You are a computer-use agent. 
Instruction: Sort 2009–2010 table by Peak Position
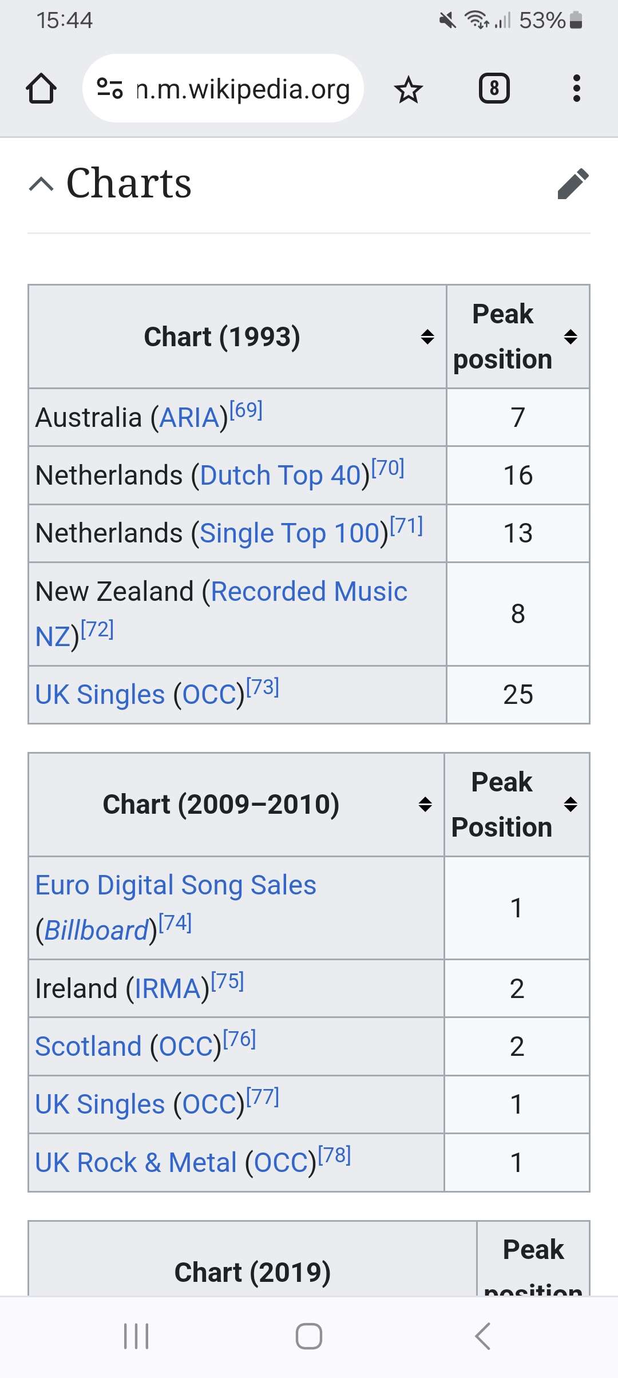click(x=571, y=804)
